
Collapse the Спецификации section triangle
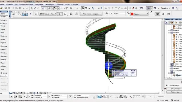click(167, 86)
